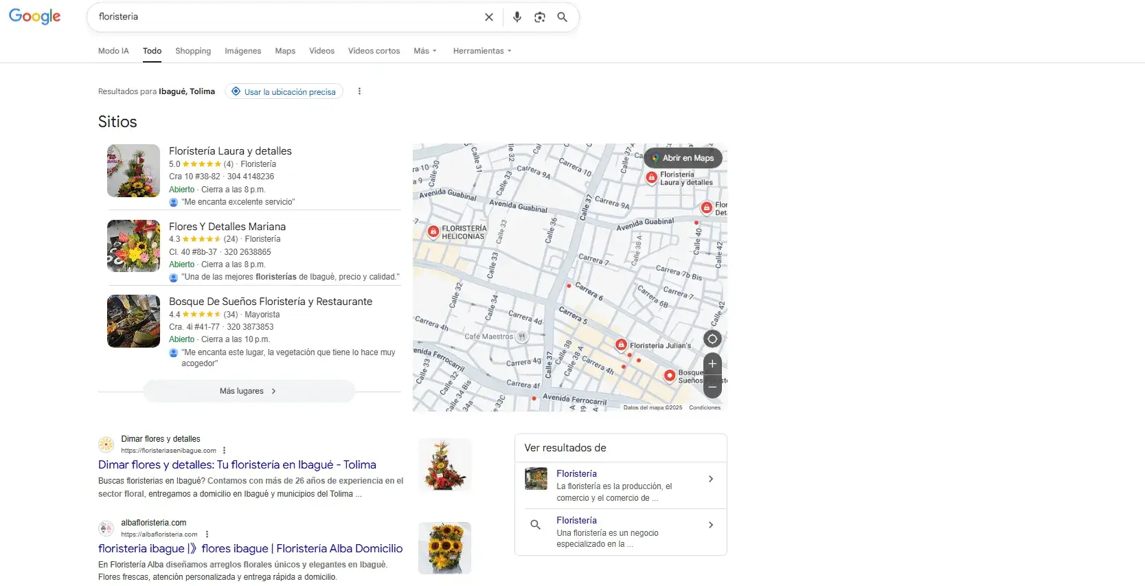Open the Videos cortos tab
Image resolution: width=1145 pixels, height=586 pixels.
tap(374, 51)
